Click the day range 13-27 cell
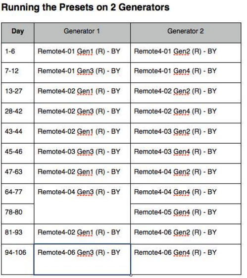Viewport: 247px width, 278px height. (18, 93)
